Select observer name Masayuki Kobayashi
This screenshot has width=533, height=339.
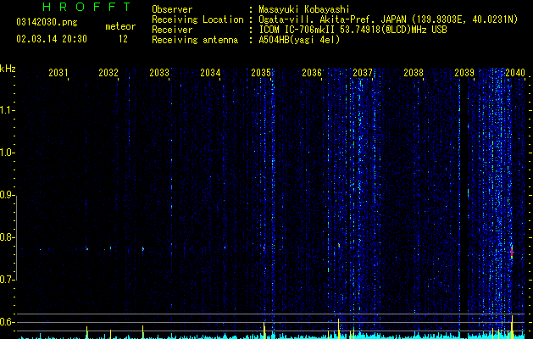[x=304, y=9]
